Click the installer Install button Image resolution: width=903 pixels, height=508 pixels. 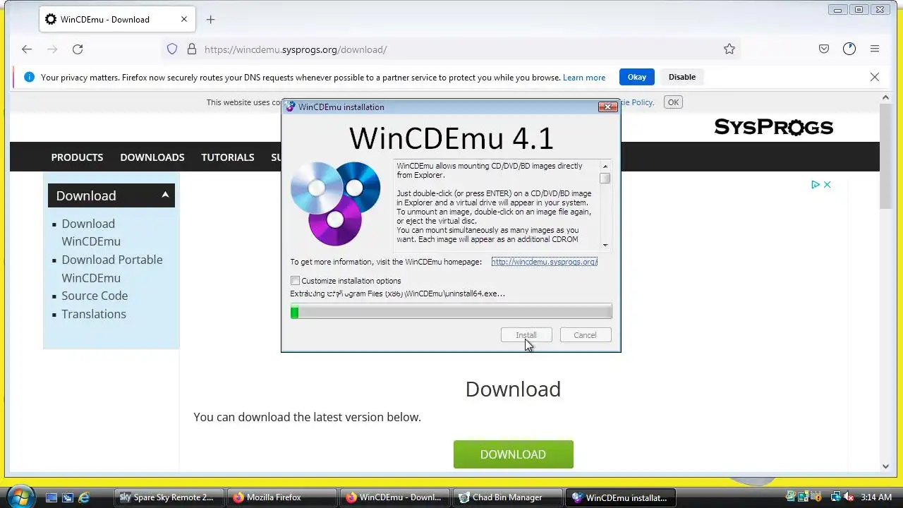pyautogui.click(x=526, y=335)
